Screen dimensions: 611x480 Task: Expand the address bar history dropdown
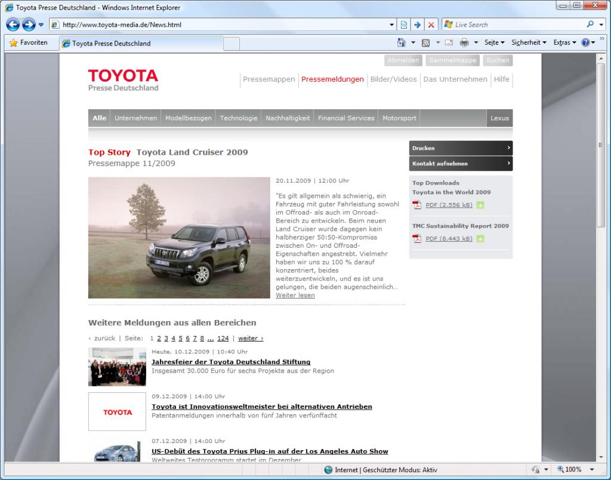[391, 24]
